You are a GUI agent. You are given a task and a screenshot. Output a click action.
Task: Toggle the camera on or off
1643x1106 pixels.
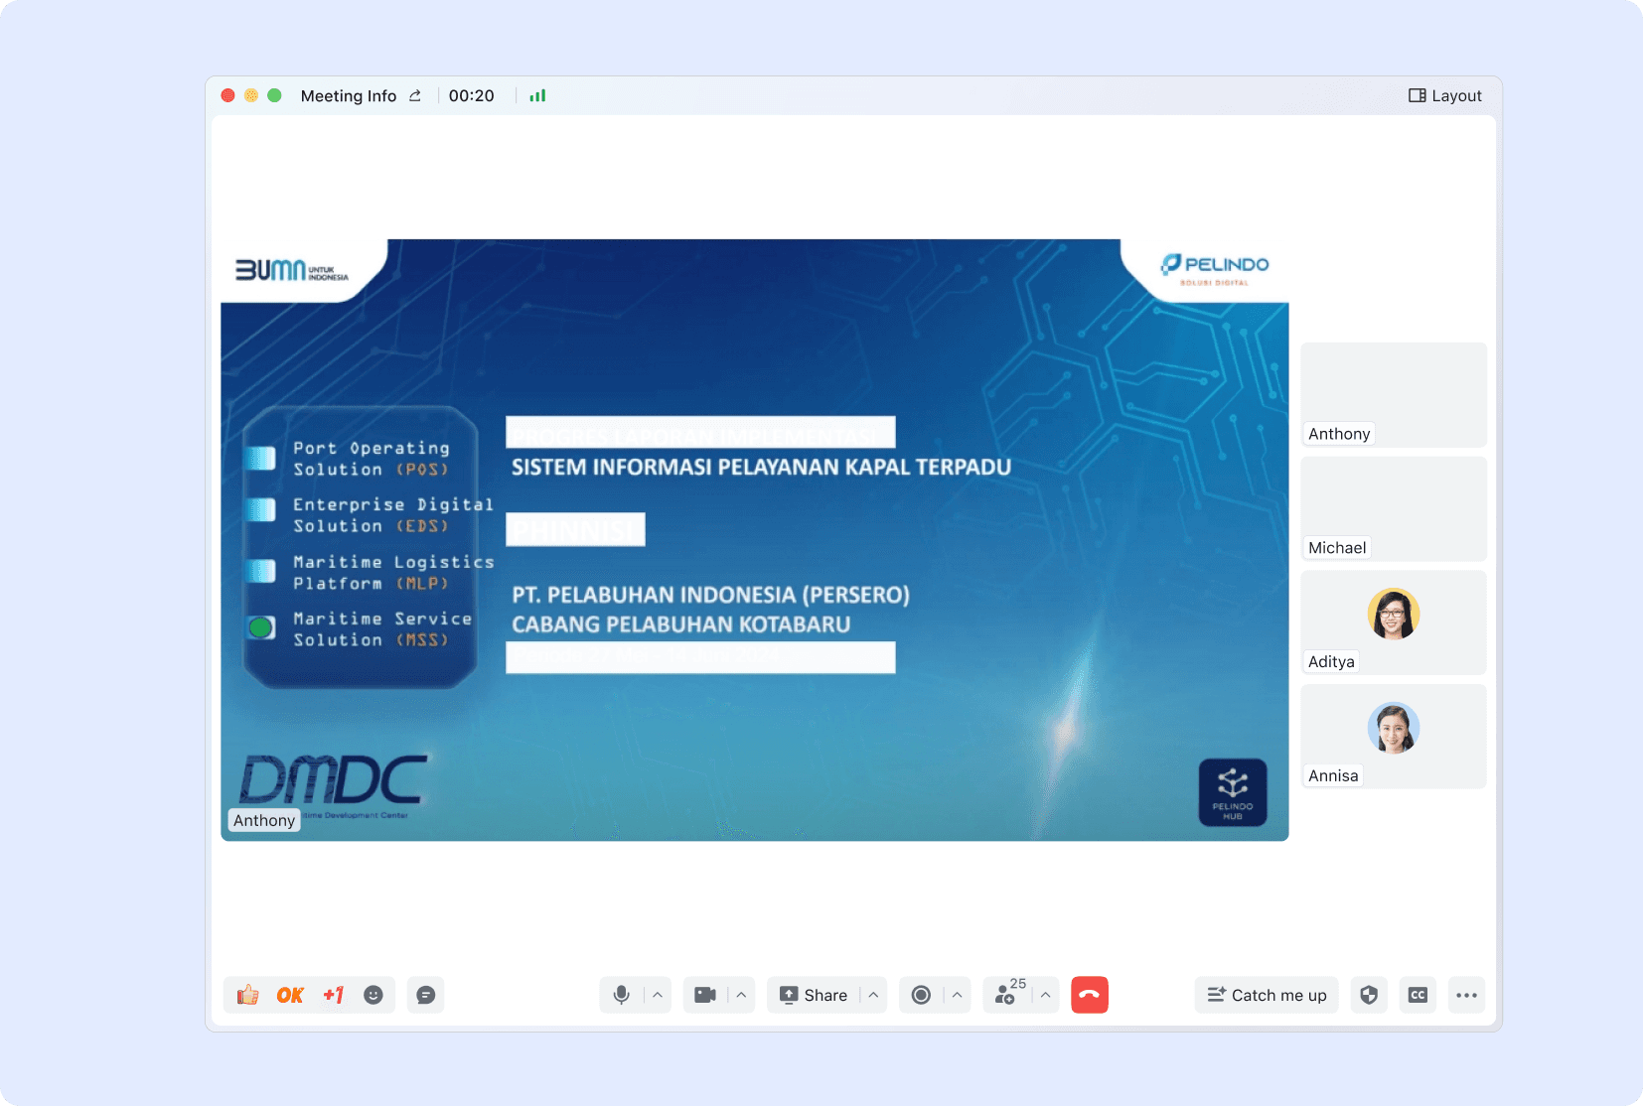(x=705, y=995)
